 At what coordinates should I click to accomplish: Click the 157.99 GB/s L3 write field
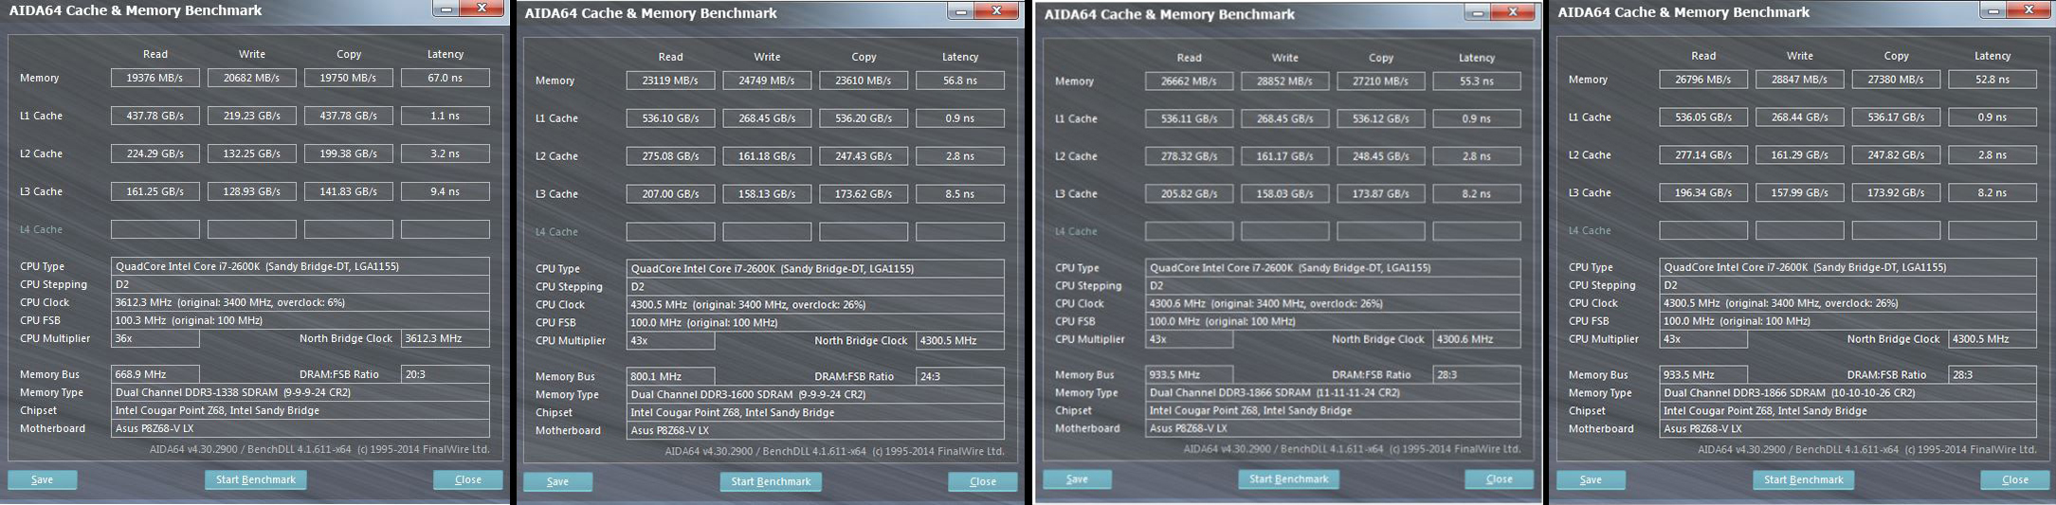(1800, 192)
